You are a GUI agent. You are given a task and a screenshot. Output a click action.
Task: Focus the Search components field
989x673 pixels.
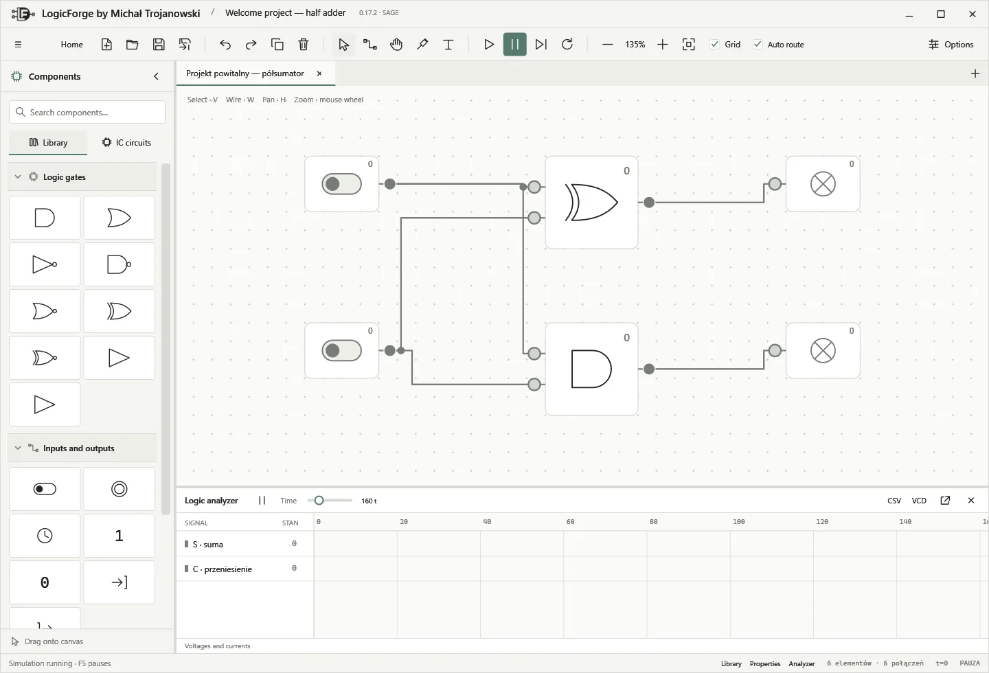point(87,112)
